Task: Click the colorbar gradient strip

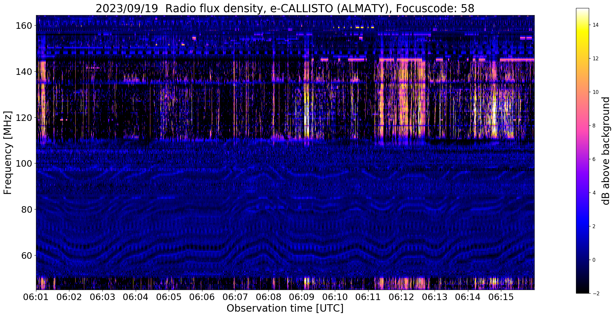Action: pyautogui.click(x=583, y=151)
